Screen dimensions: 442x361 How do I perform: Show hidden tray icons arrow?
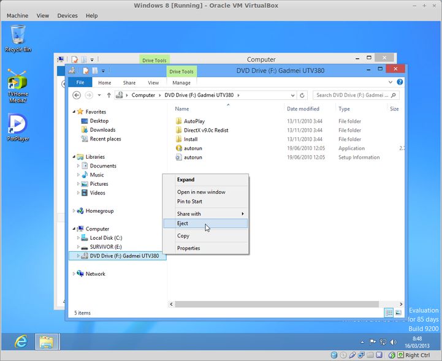point(362,343)
